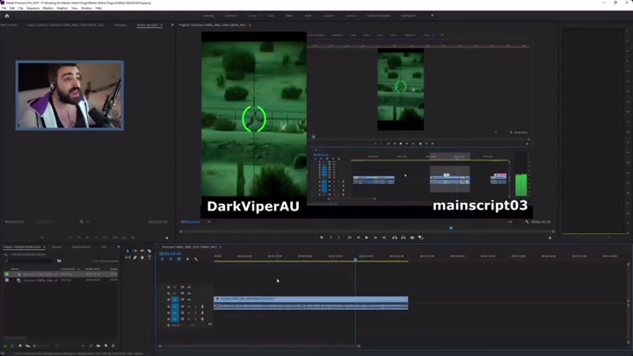Select the Track Select Forward tool
The width and height of the screenshot is (633, 356).
(135, 251)
